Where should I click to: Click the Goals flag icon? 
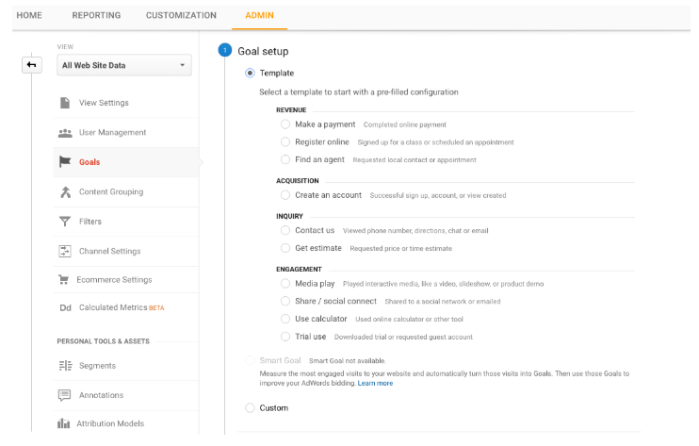(65, 162)
